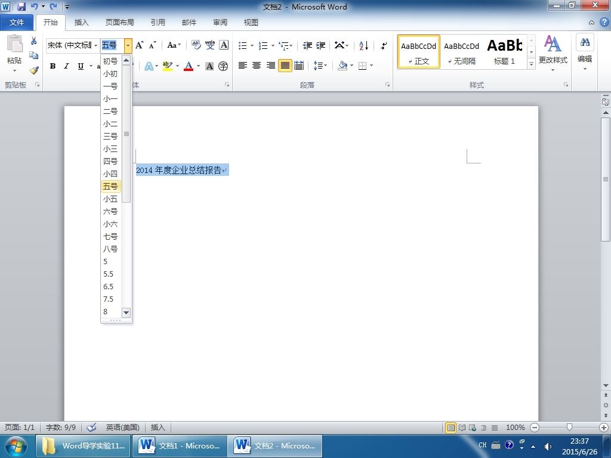611x458 pixels.
Task: Apply character shading (gray A icon)
Action: tap(209, 66)
